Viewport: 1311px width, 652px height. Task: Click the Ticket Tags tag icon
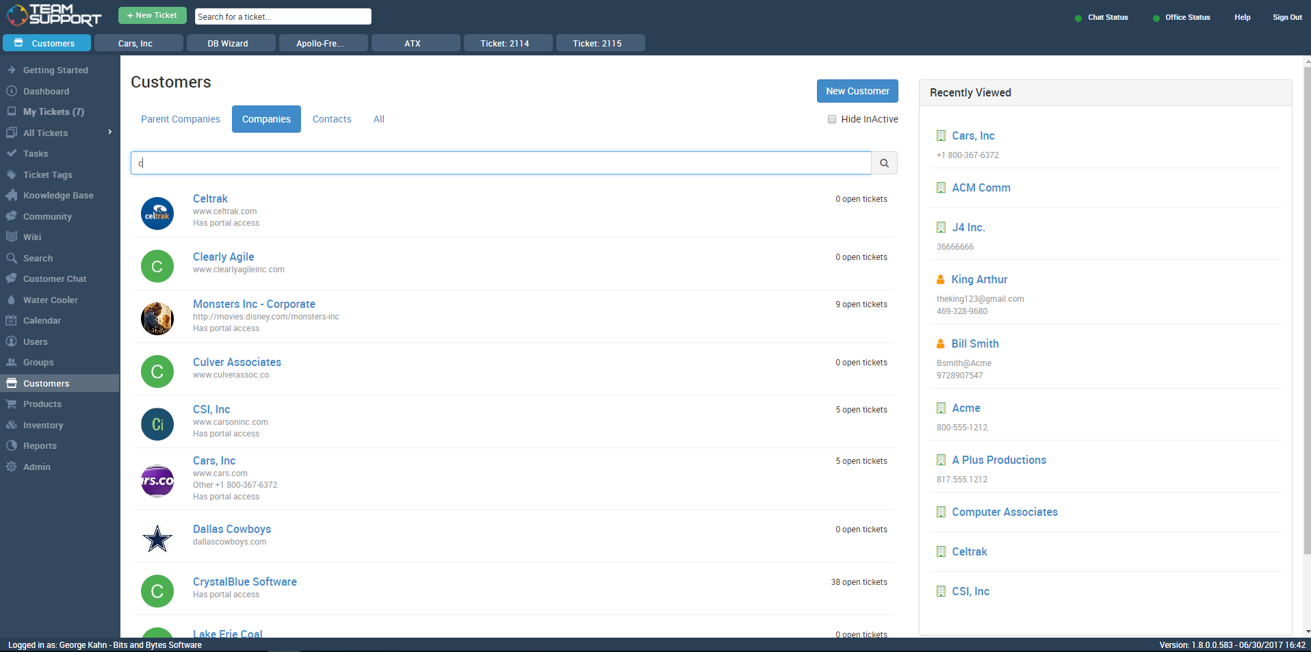(12, 174)
